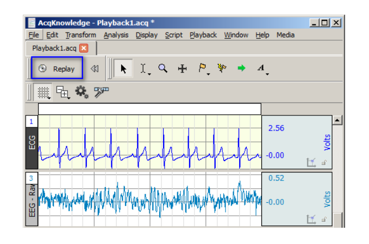Select the text annotation A tool

point(261,69)
